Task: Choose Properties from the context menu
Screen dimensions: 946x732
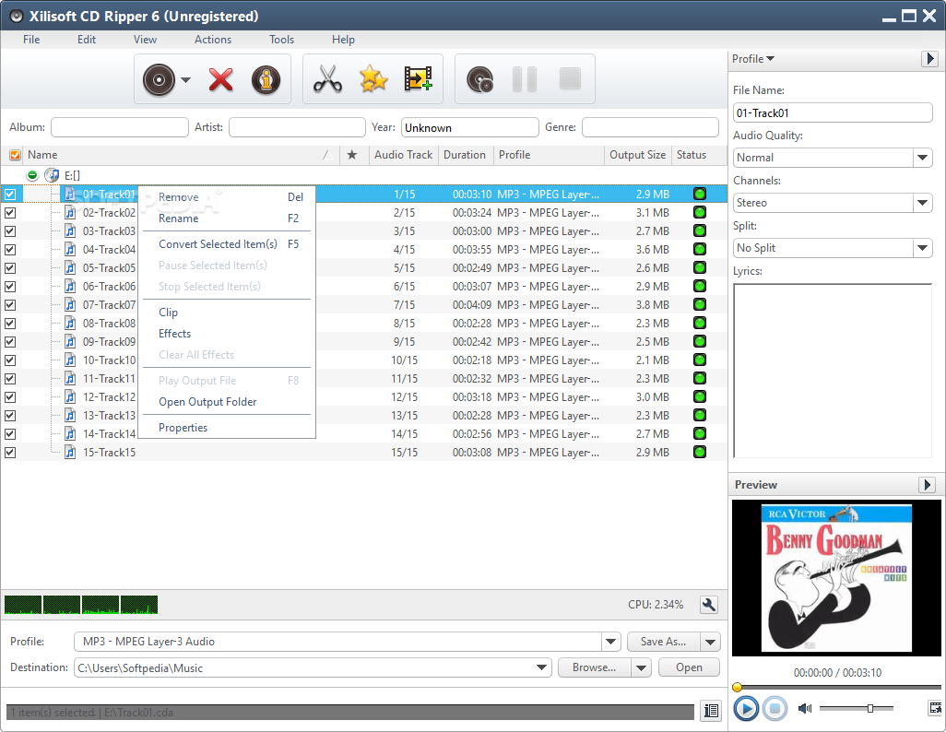Action: [x=183, y=428]
